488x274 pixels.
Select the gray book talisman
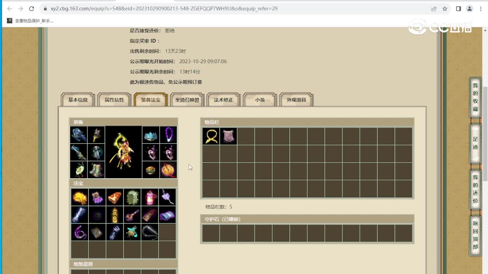tap(97, 232)
